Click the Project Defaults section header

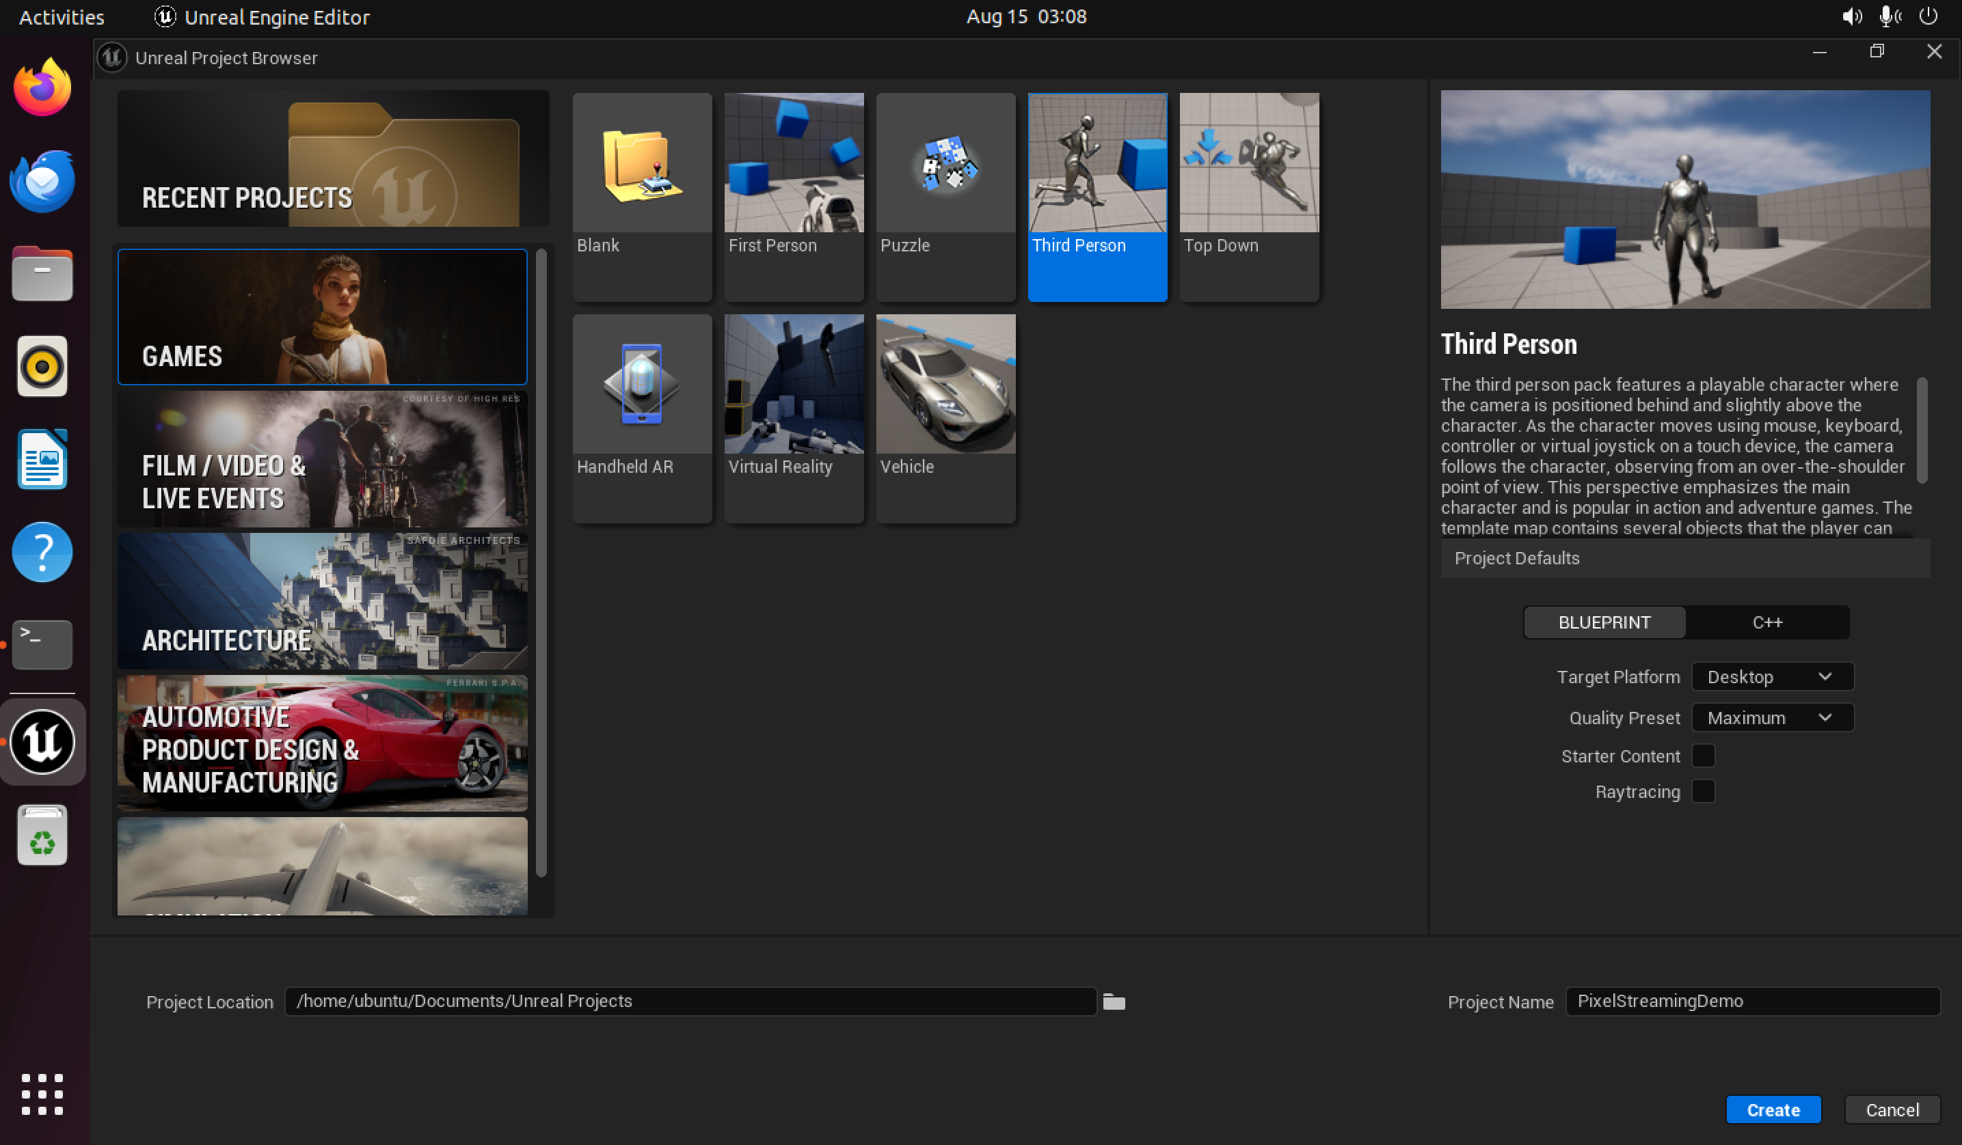(x=1685, y=559)
